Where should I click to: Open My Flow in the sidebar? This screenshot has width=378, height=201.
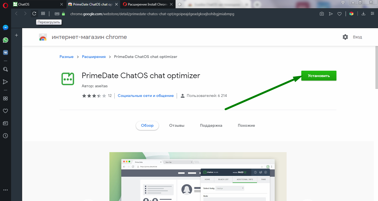point(6,82)
